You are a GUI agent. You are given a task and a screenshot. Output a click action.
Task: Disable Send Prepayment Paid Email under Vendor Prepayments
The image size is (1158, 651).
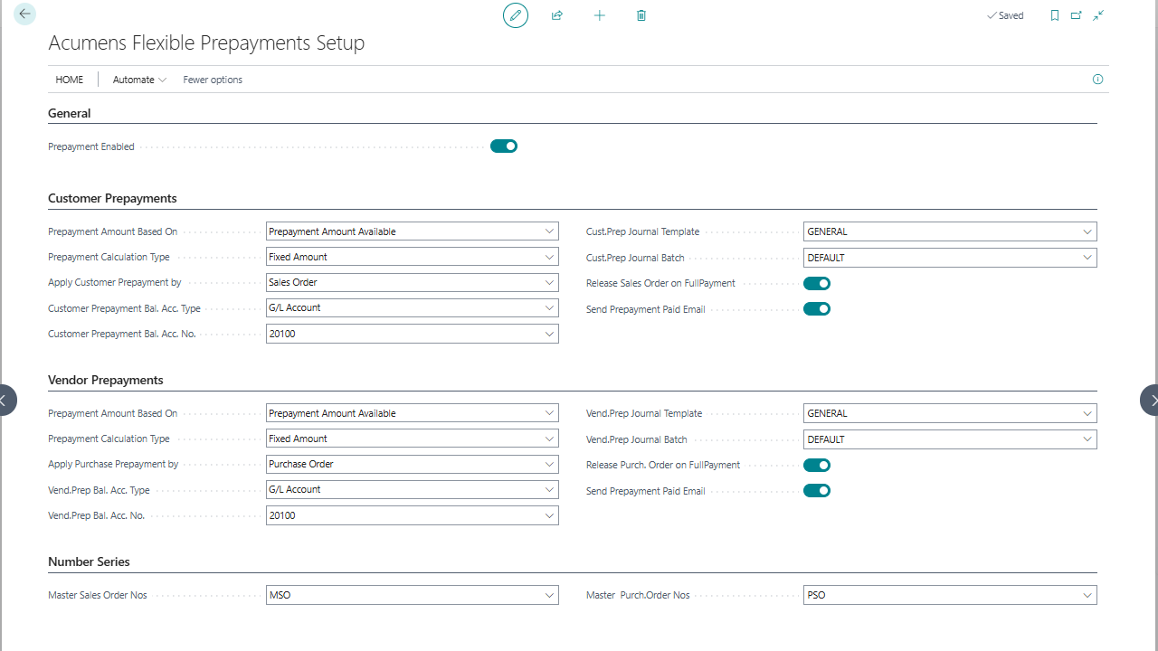pyautogui.click(x=817, y=490)
